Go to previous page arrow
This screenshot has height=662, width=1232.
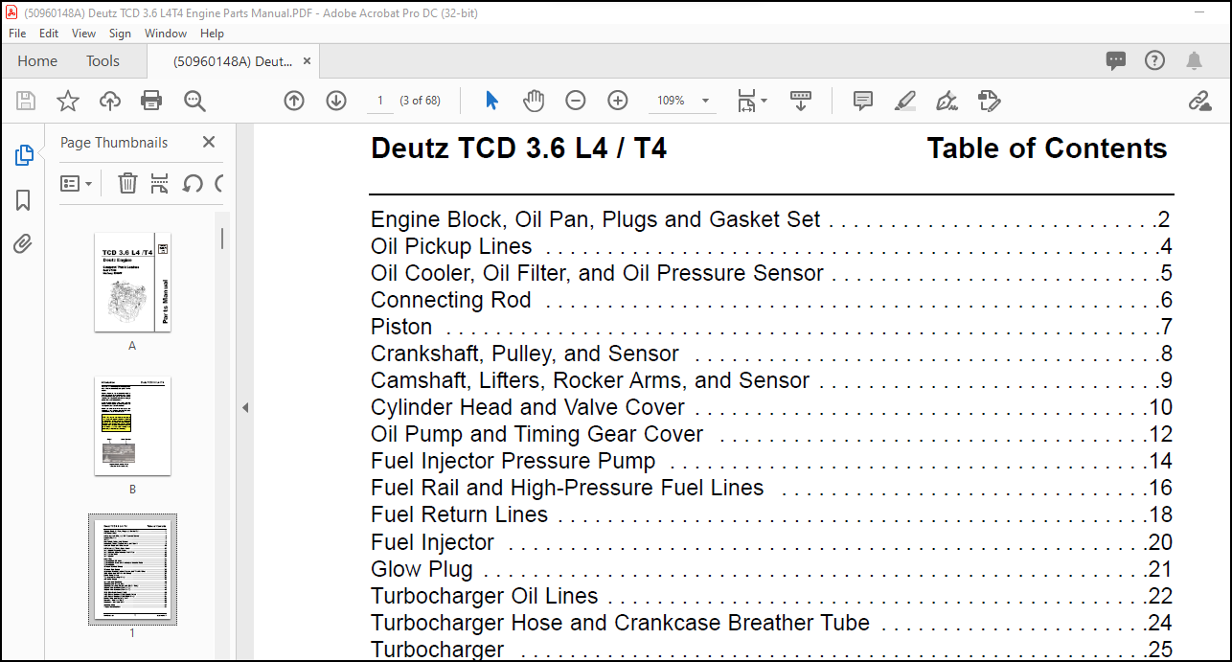click(x=294, y=101)
